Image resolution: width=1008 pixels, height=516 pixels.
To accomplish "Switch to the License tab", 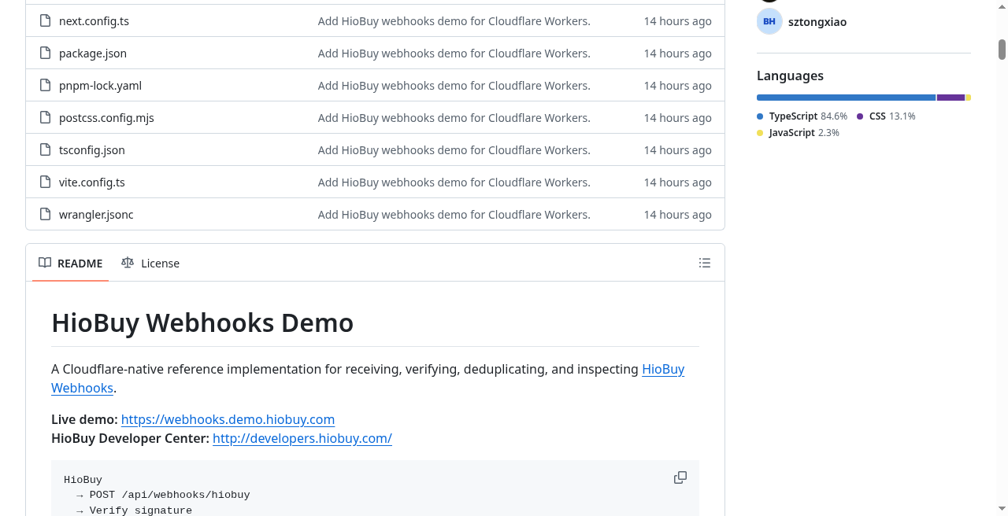I will coord(150,264).
